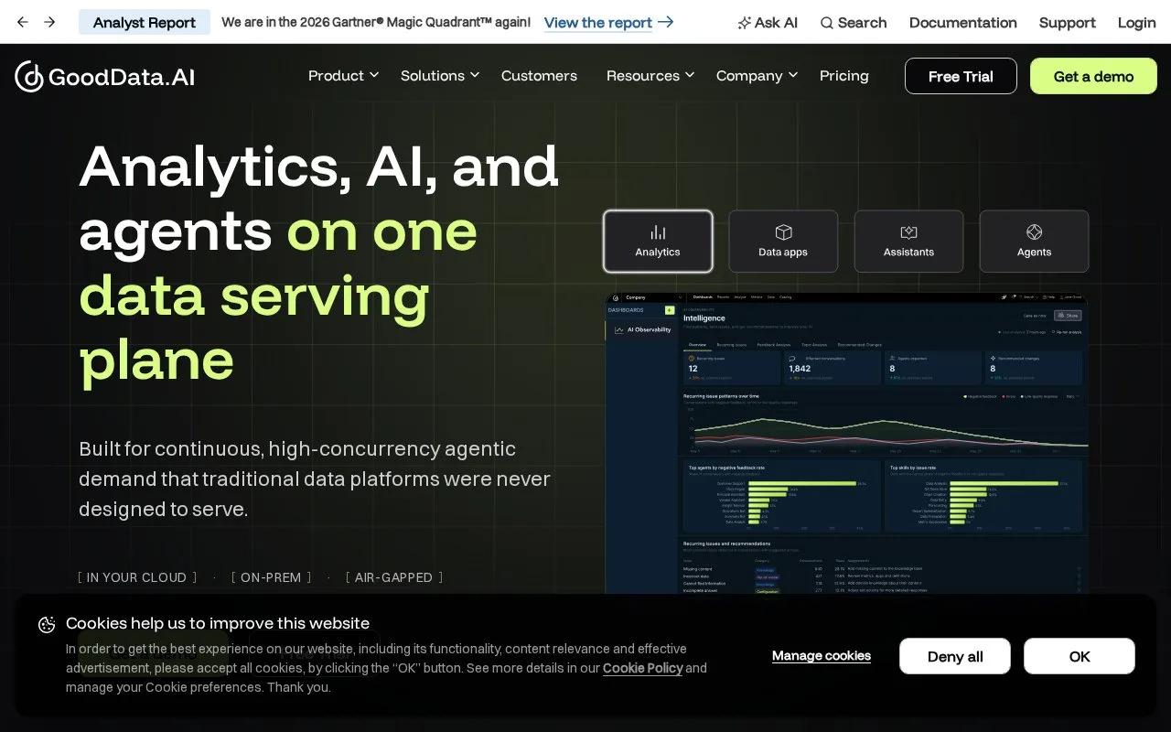Screen dimensions: 1171x732
Task: Accept cookies with the OK button
Action: pyautogui.click(x=1080, y=656)
